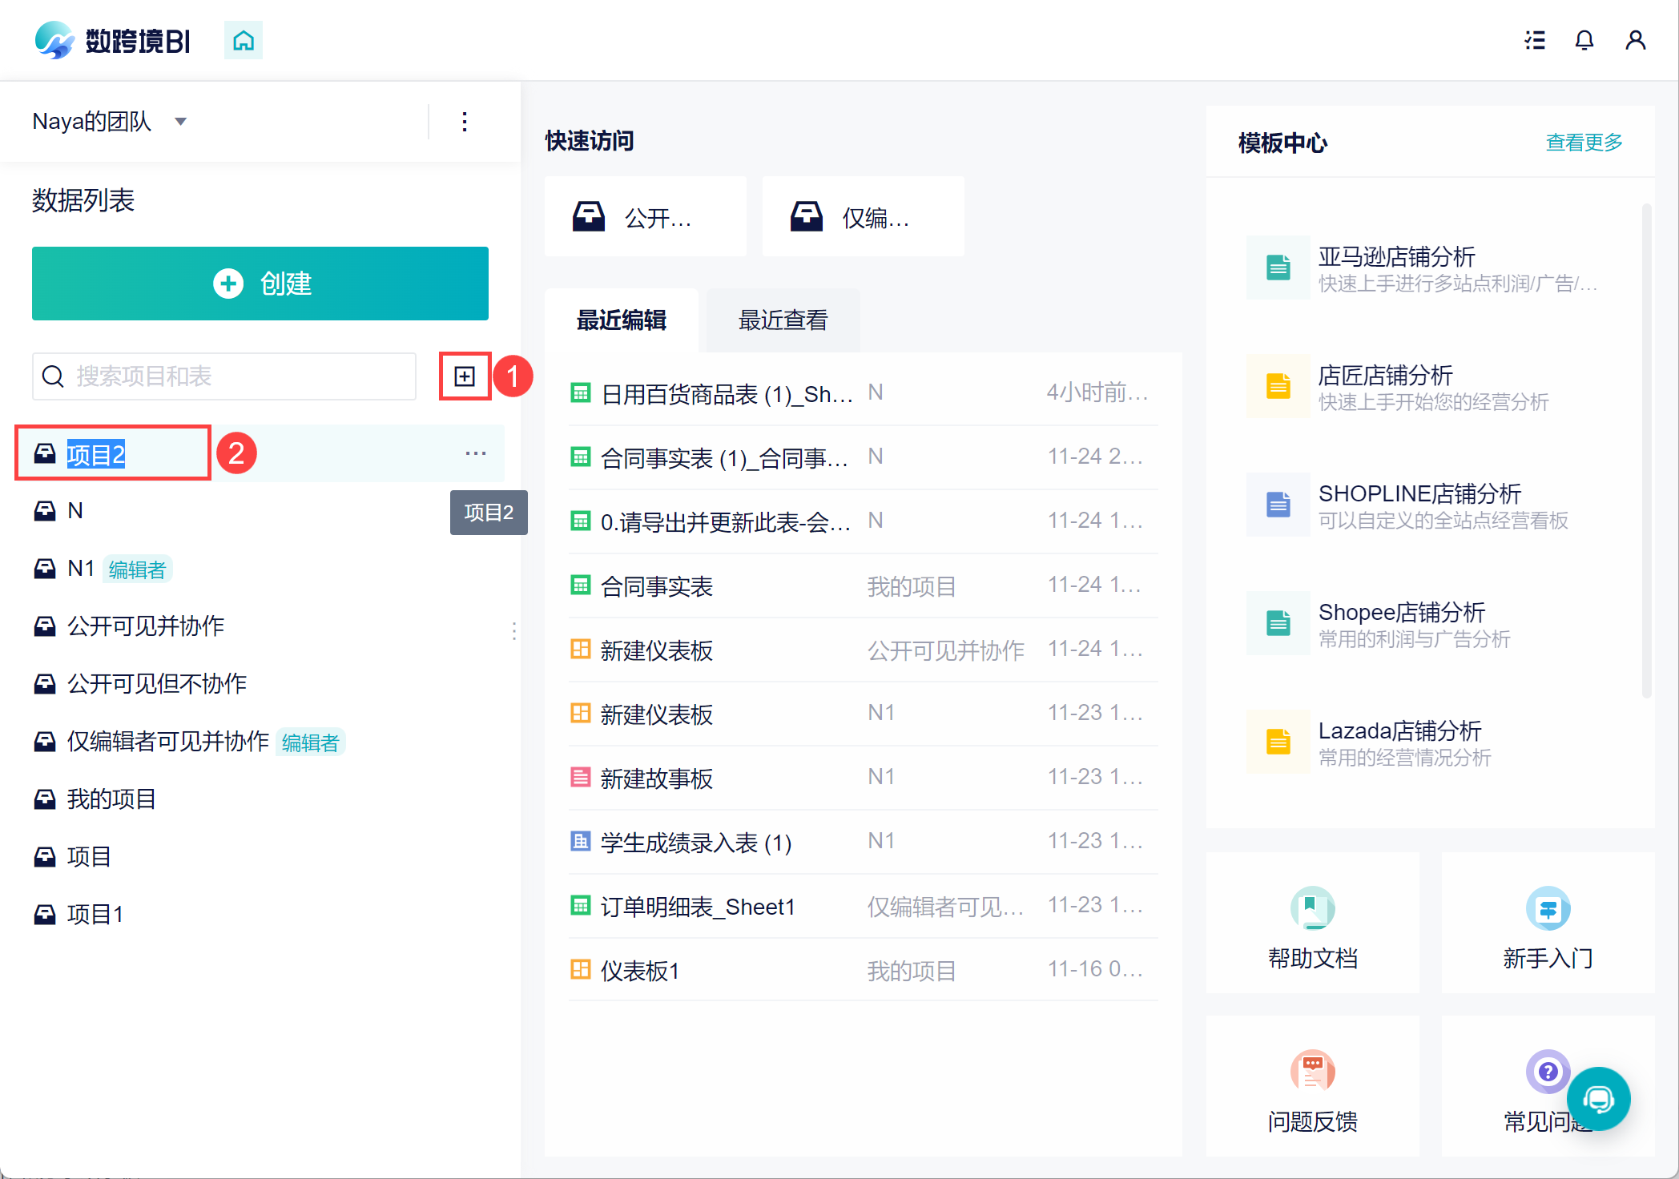The height and width of the screenshot is (1179, 1679).
Task: Open 项目2 row more-options ellipsis
Action: [x=476, y=453]
